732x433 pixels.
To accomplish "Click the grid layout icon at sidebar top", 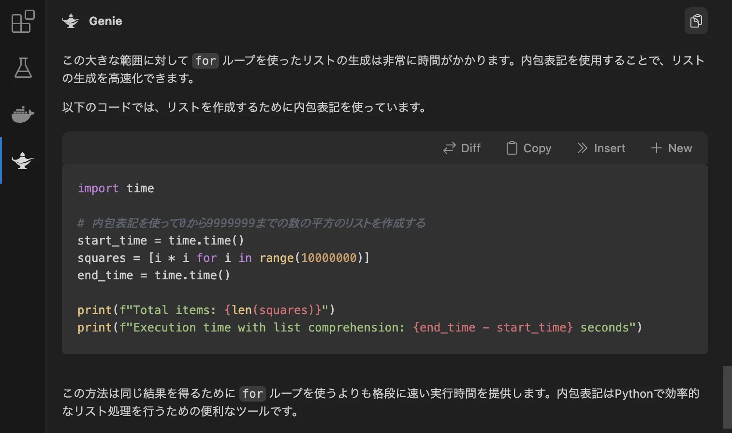I will pos(22,21).
